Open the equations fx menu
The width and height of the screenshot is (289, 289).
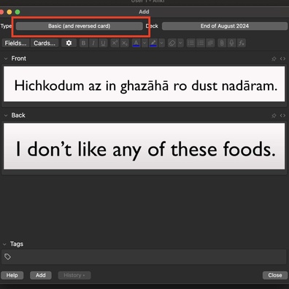(x=242, y=43)
